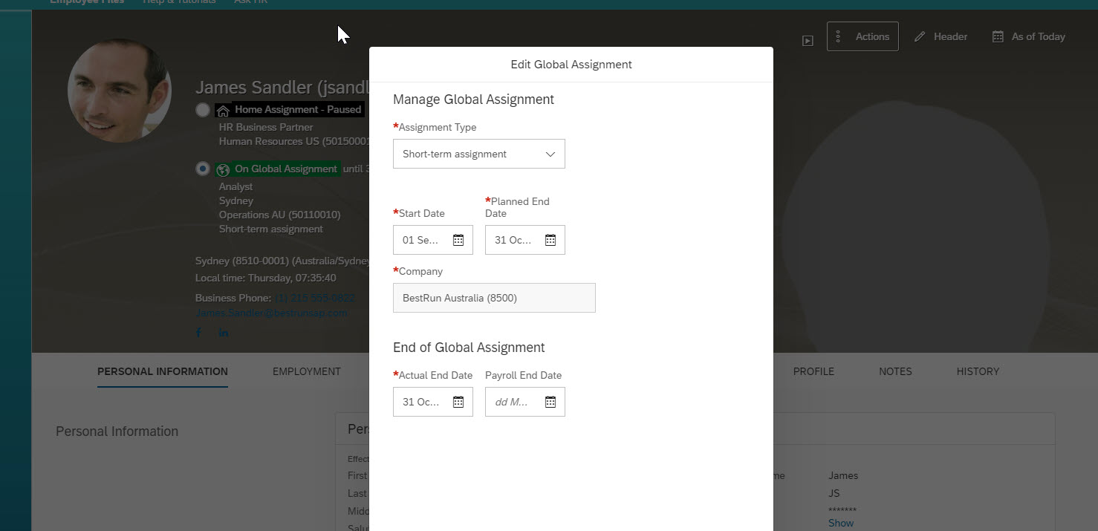The width and height of the screenshot is (1098, 531).
Task: Select the Home Assignment radio button
Action: [203, 110]
